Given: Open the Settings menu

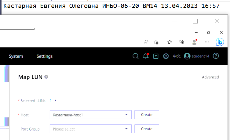Looking at the screenshot, I should click(x=45, y=56).
